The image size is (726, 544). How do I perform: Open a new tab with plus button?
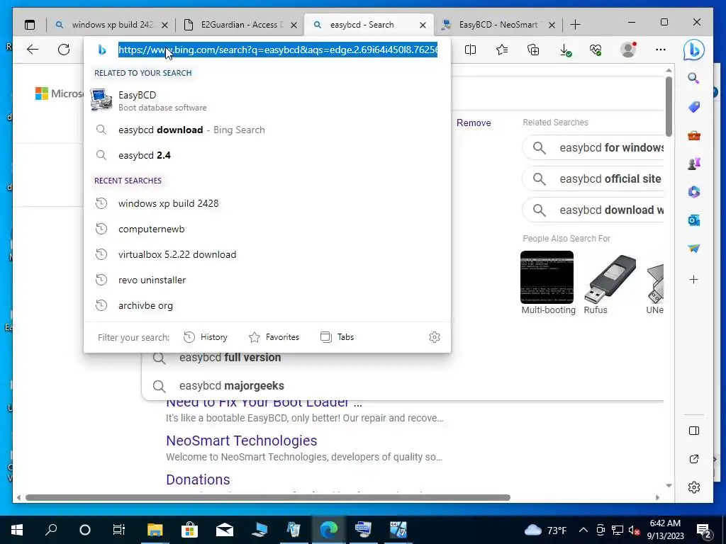575,25
